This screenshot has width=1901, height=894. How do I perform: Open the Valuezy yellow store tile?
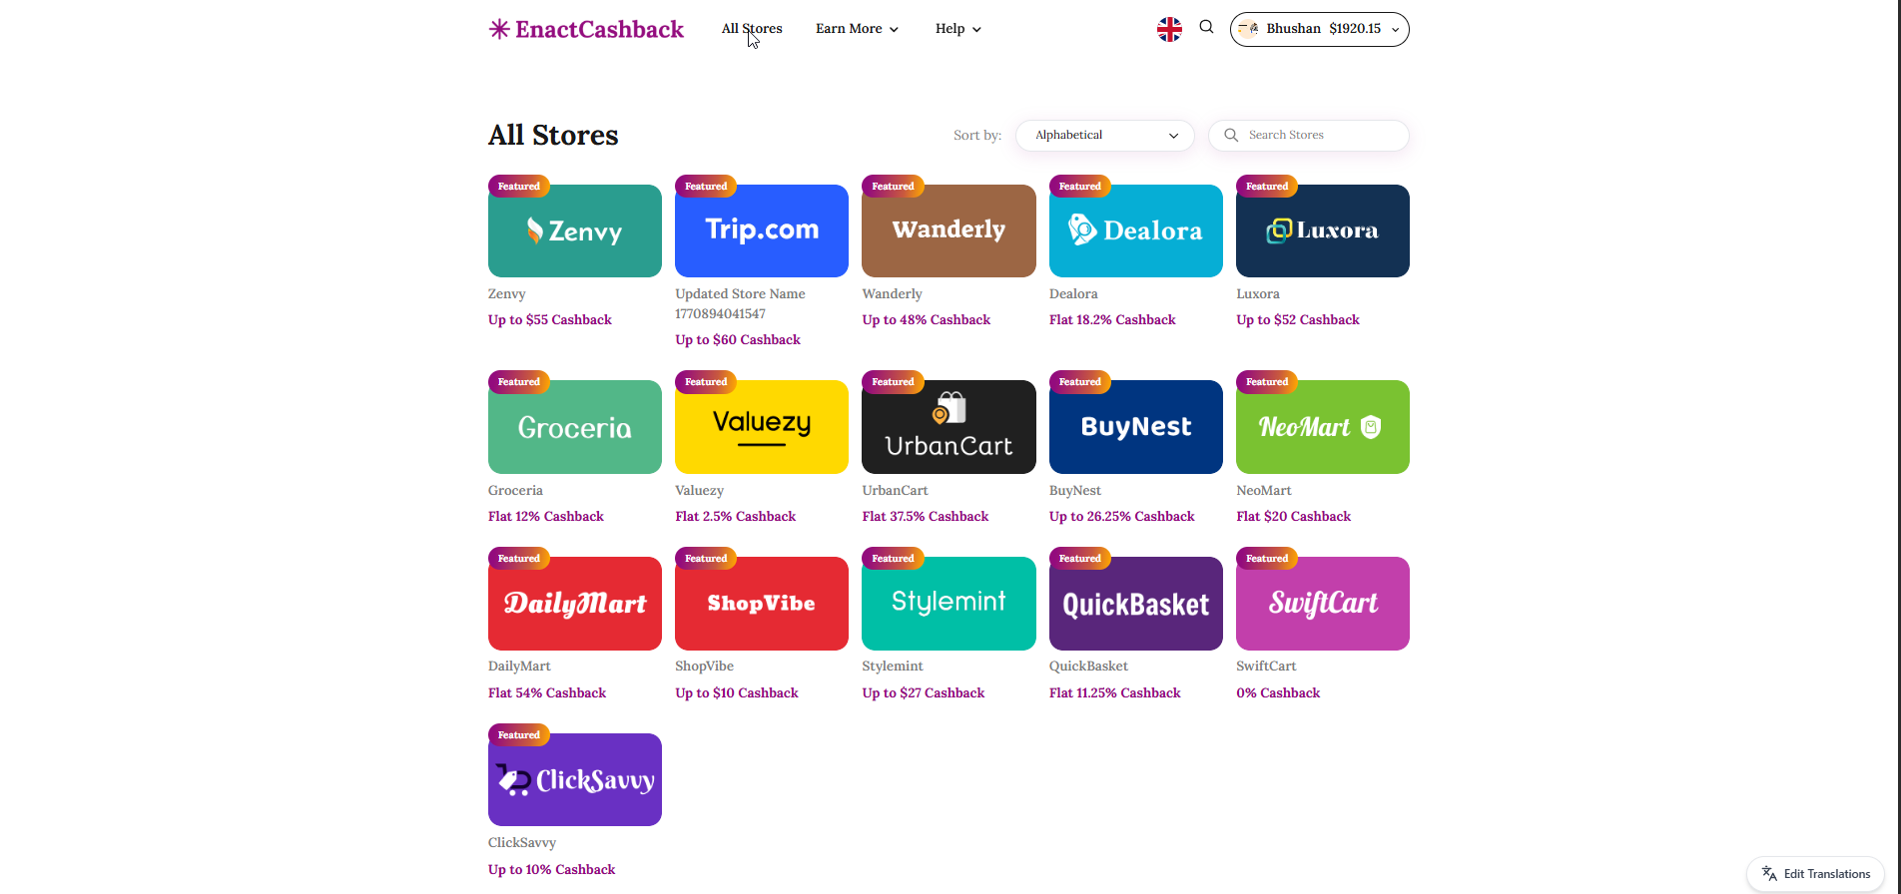coord(761,427)
